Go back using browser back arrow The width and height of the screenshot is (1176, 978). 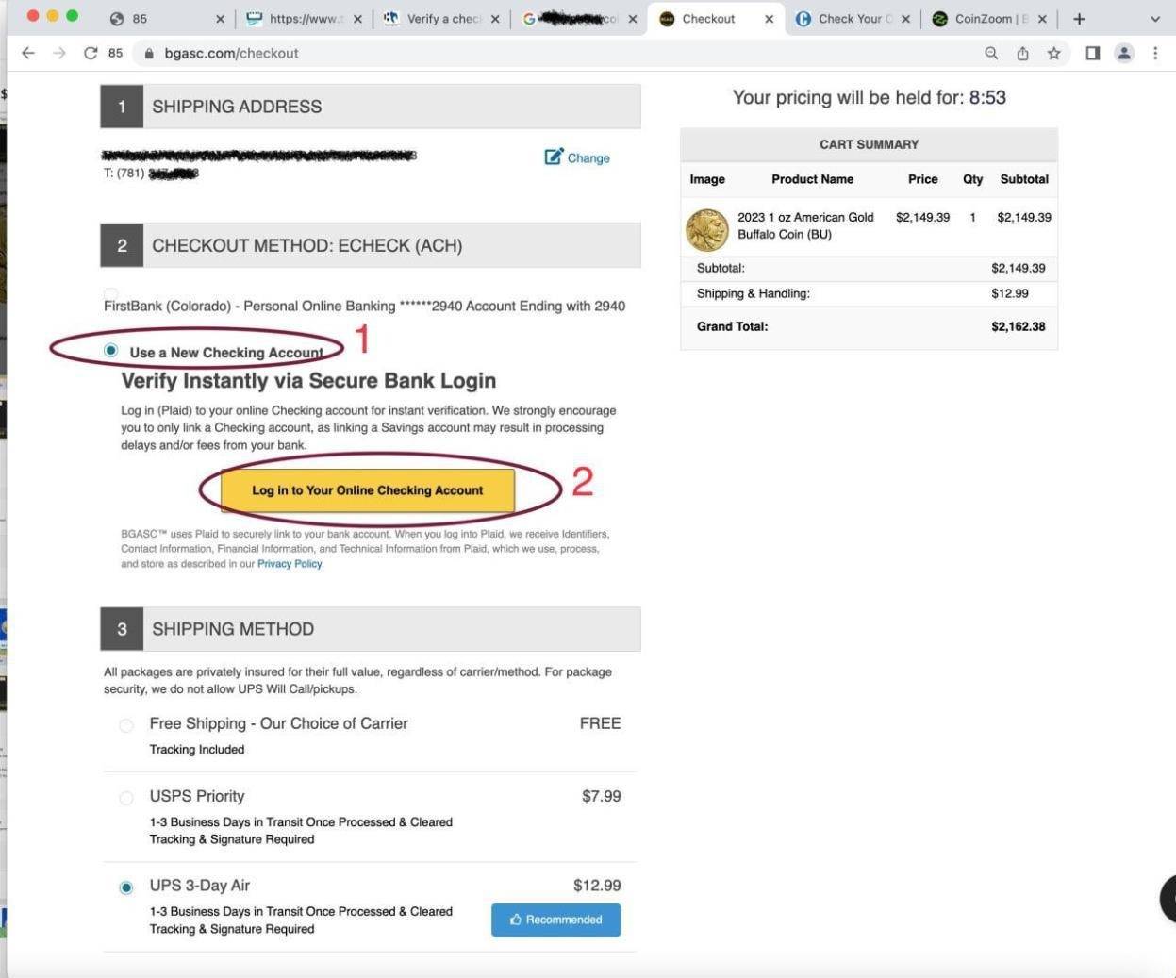click(x=27, y=53)
